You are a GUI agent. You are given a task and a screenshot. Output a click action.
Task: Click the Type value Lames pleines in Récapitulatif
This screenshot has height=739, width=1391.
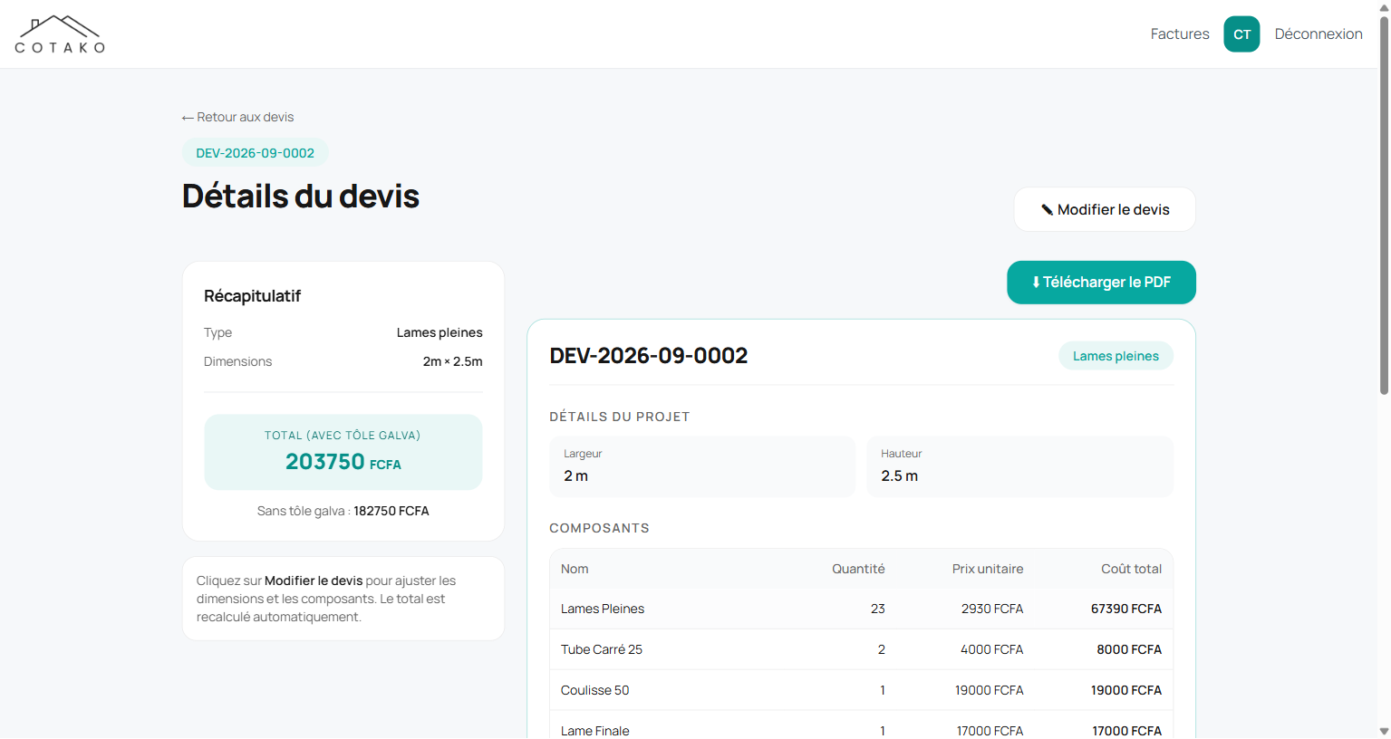tap(440, 332)
